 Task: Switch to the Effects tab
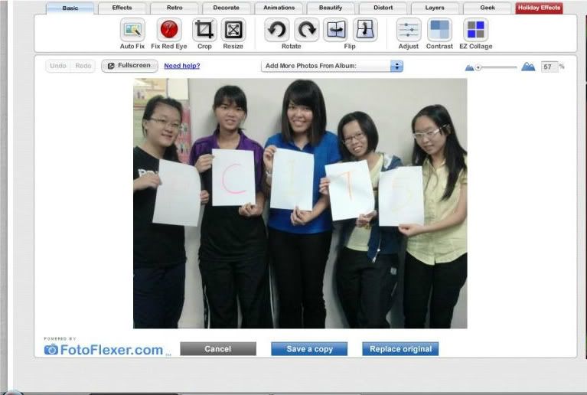122,8
